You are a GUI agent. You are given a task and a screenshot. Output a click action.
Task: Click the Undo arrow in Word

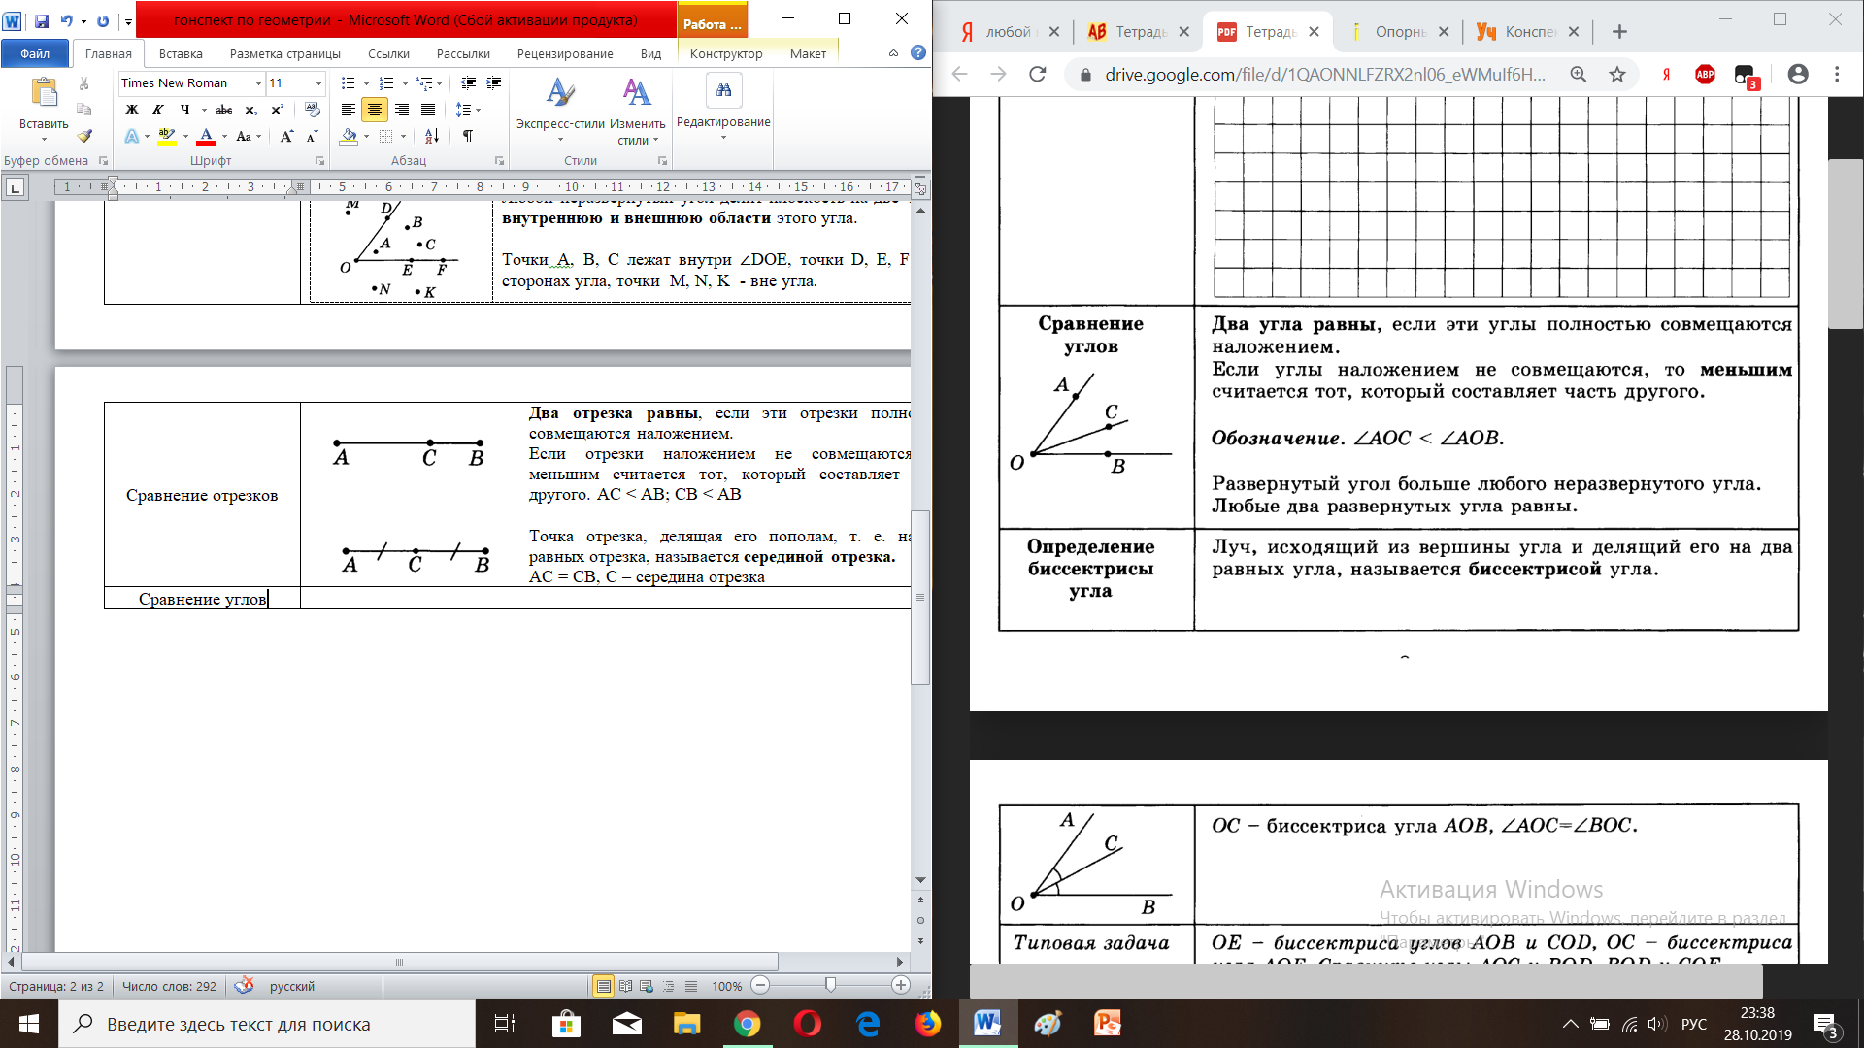point(66,20)
